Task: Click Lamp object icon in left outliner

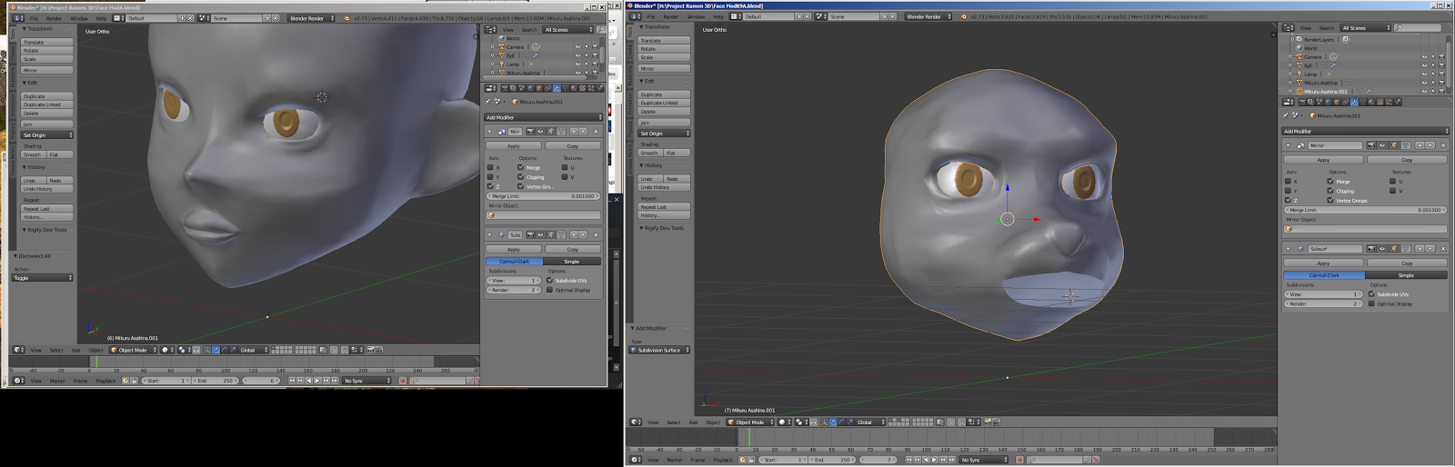Action: [502, 64]
